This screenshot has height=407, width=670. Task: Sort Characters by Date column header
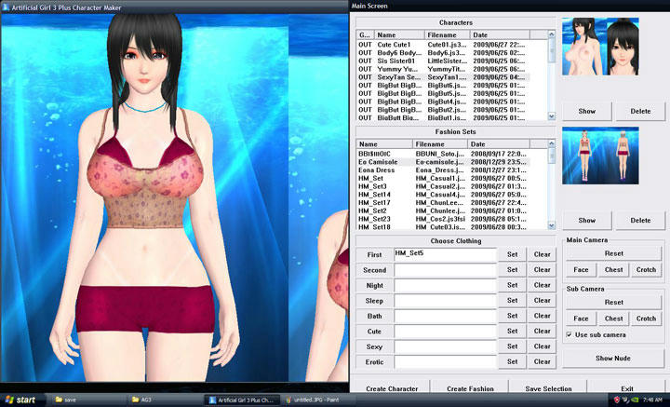point(500,34)
